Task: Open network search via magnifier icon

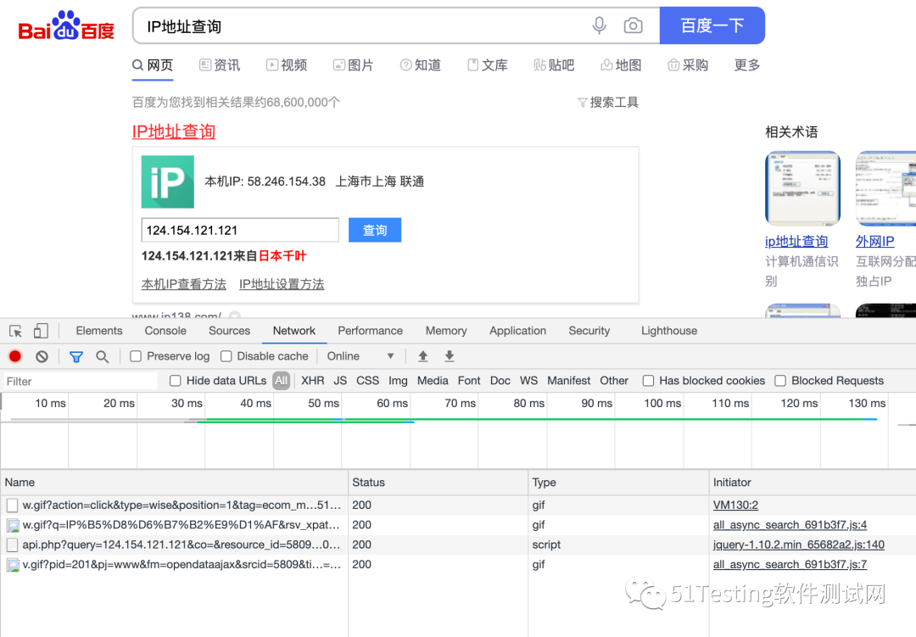Action: (101, 355)
